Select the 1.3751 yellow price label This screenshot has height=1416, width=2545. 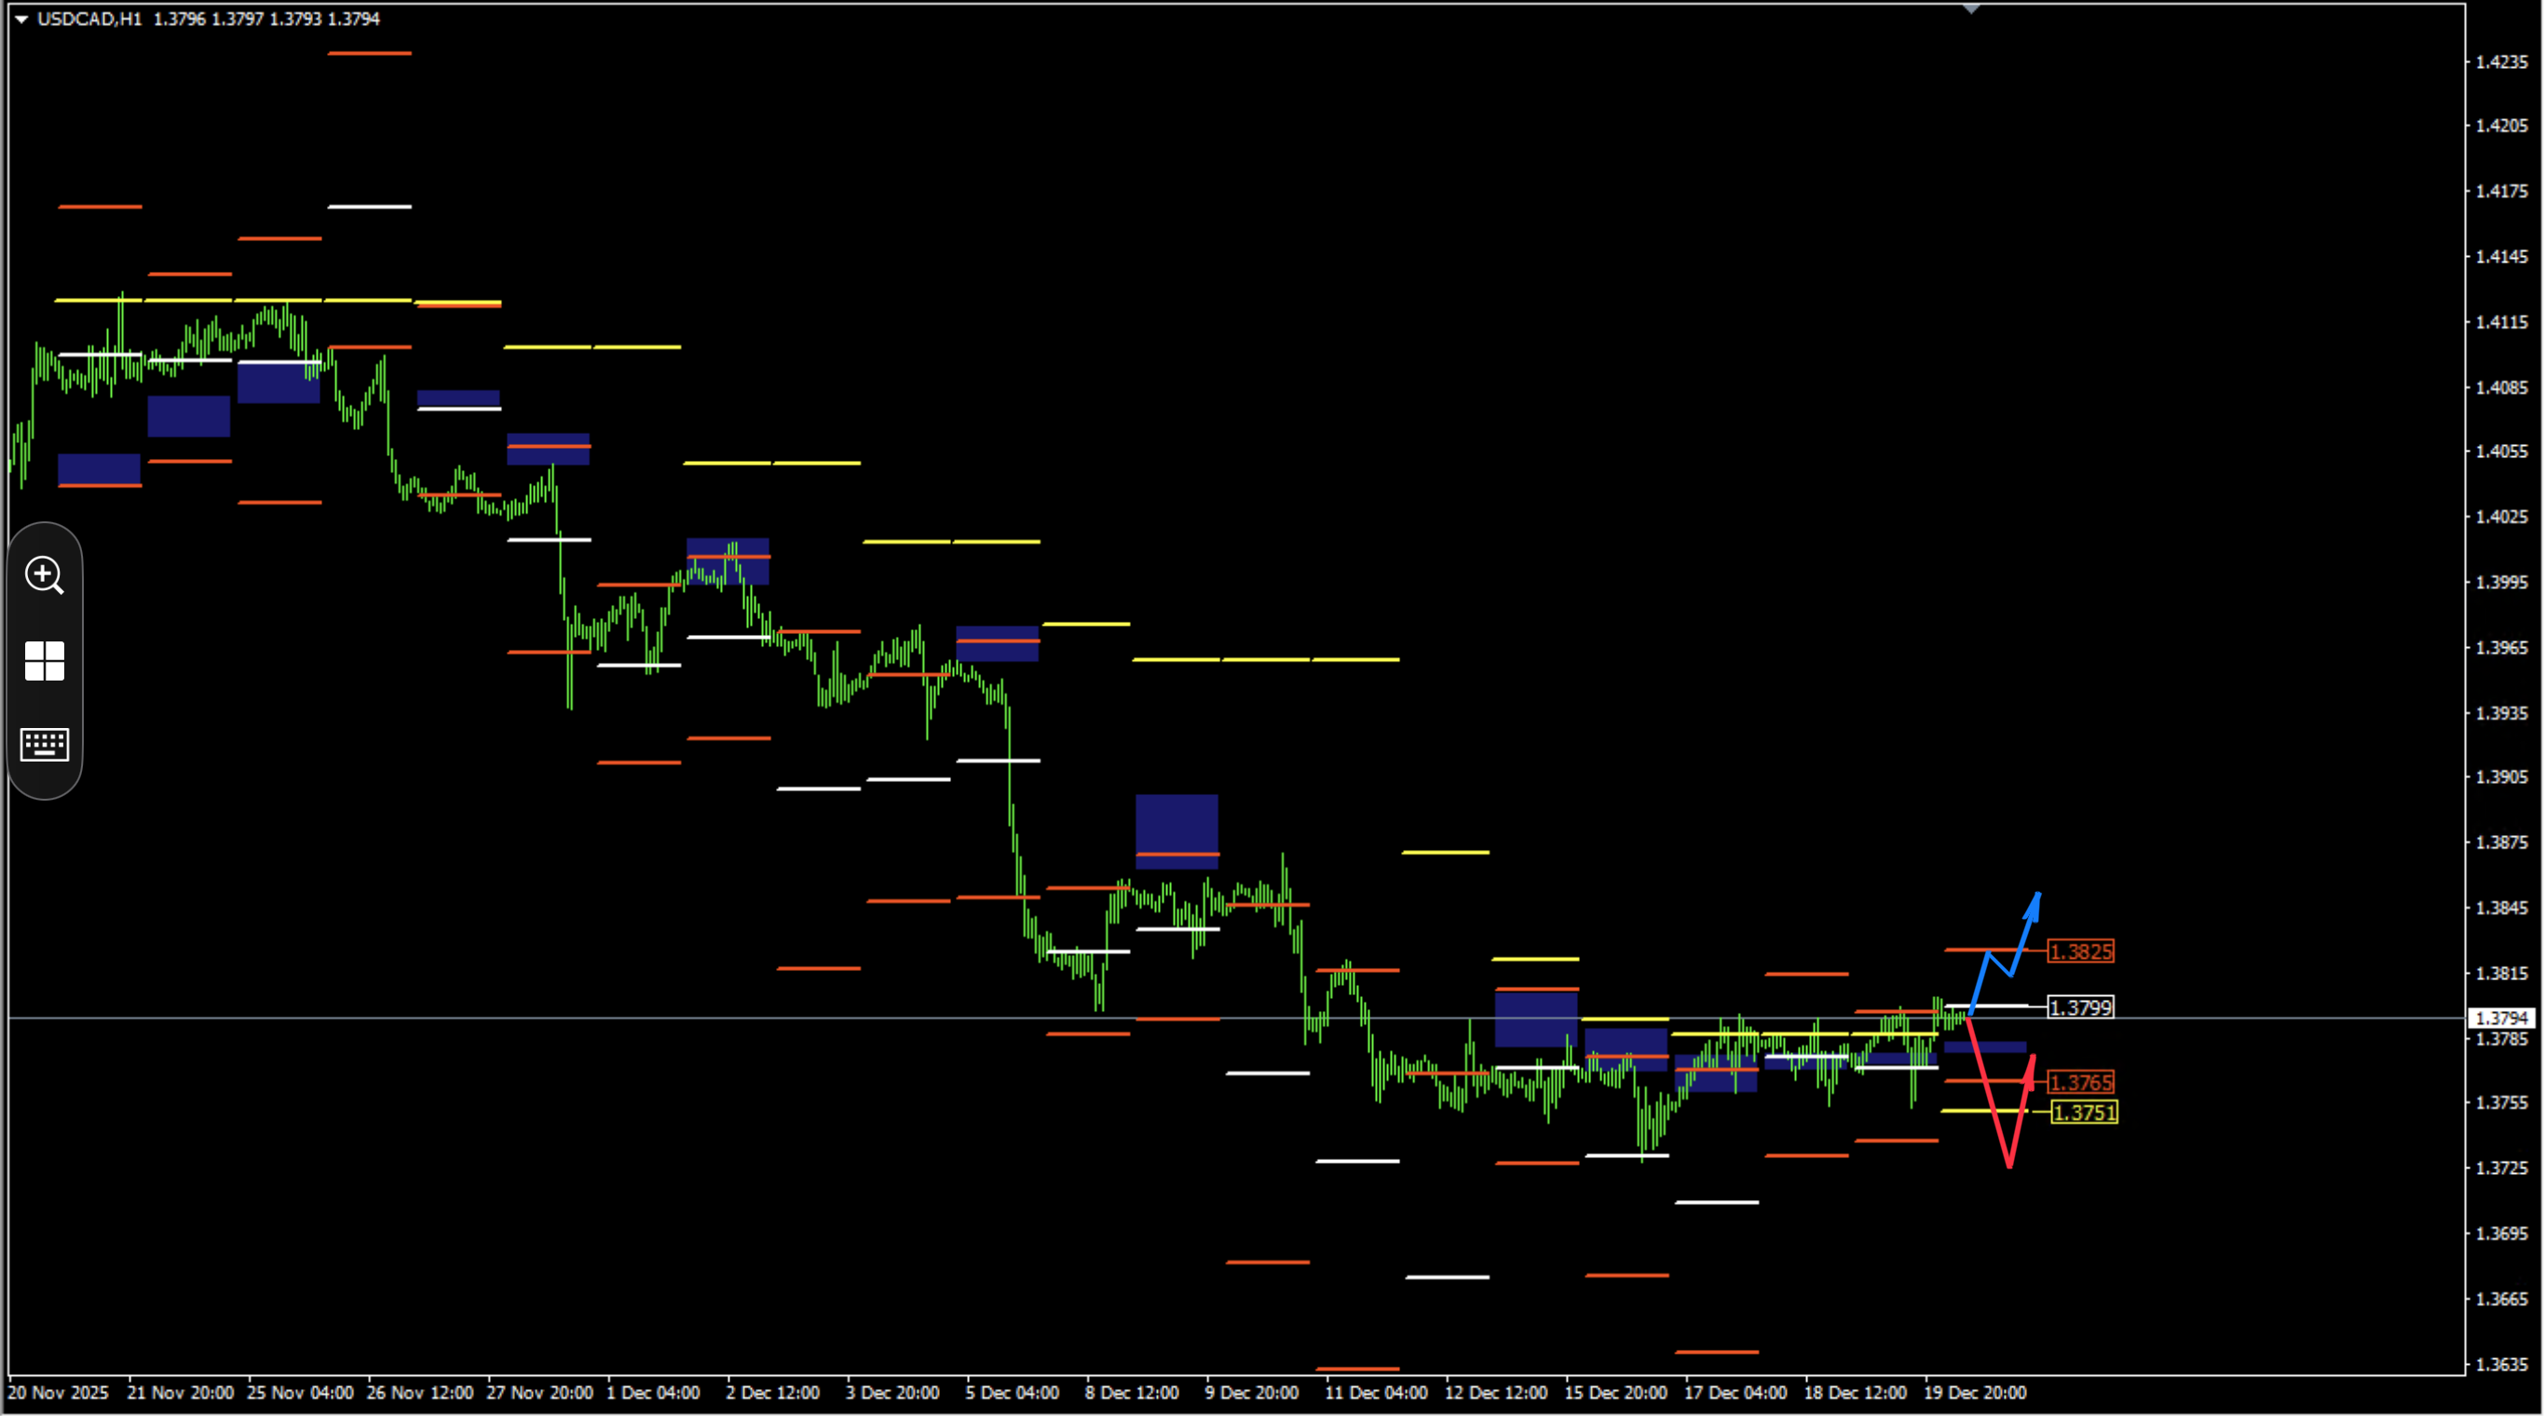click(2085, 1113)
